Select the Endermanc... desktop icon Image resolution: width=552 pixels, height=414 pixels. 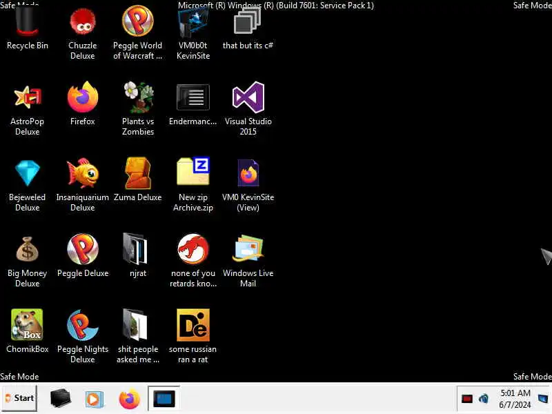pos(193,104)
